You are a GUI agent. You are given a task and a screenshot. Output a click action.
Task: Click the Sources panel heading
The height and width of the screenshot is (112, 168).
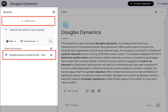click(8, 12)
